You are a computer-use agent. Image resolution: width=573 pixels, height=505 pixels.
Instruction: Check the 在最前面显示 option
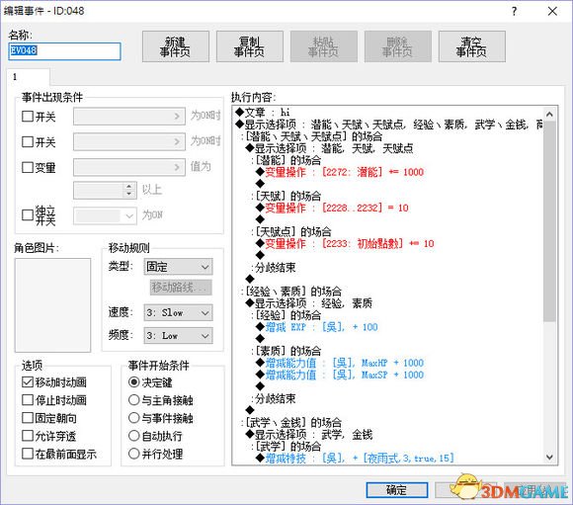(x=28, y=454)
